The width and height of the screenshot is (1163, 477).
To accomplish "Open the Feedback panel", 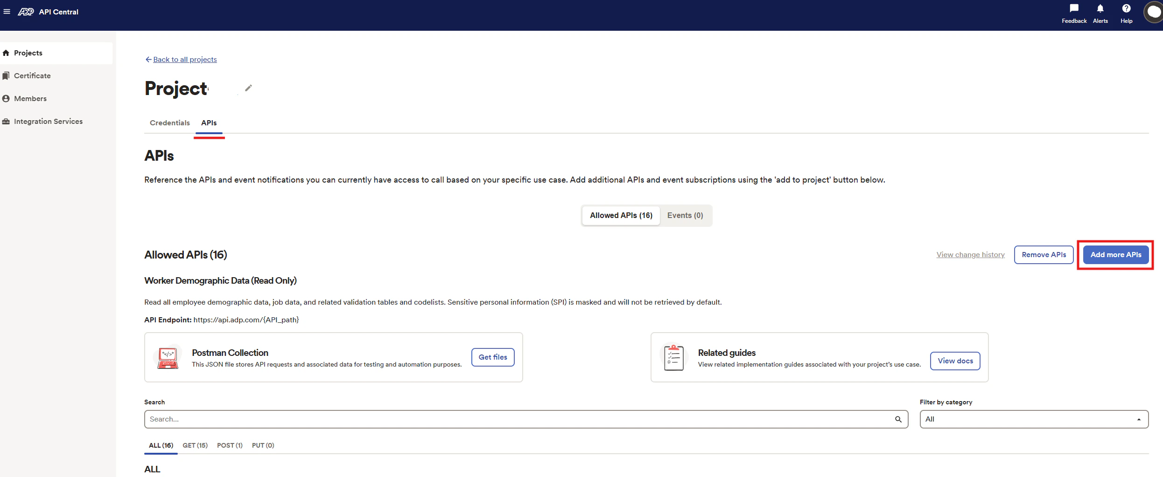I will pyautogui.click(x=1073, y=13).
